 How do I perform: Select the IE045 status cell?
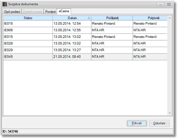(x=28, y=57)
